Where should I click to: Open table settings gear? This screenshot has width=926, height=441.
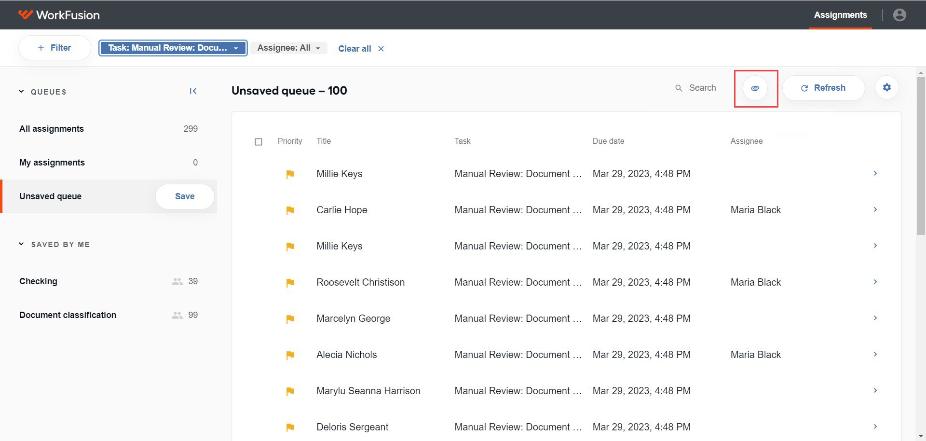(887, 88)
